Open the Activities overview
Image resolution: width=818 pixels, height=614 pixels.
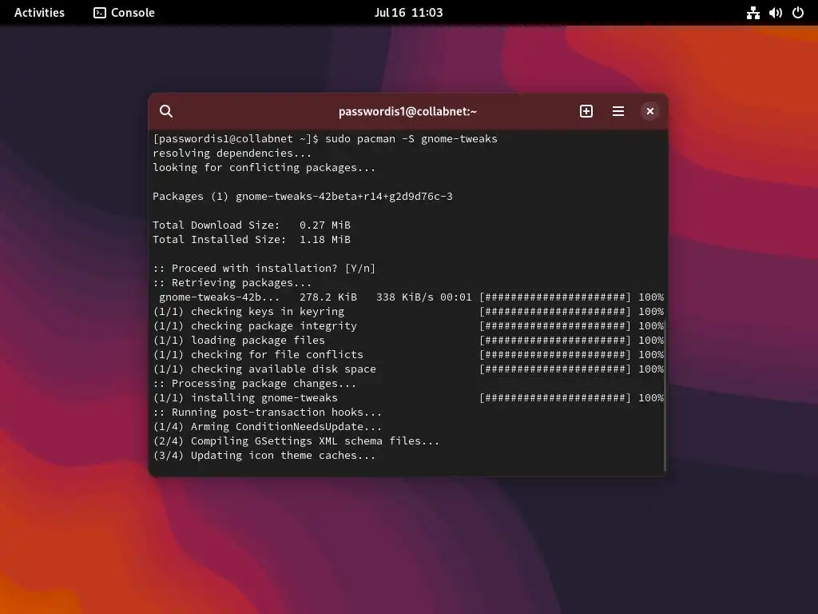point(39,13)
